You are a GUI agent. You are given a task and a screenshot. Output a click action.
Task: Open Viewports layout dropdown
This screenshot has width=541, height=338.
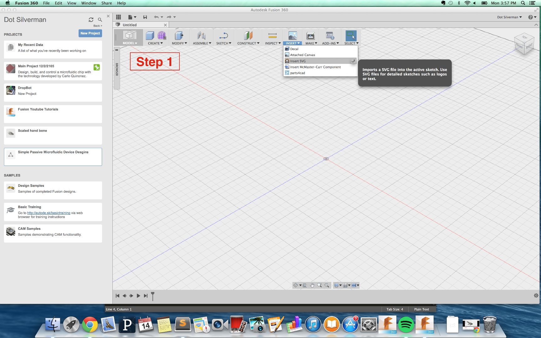(355, 285)
